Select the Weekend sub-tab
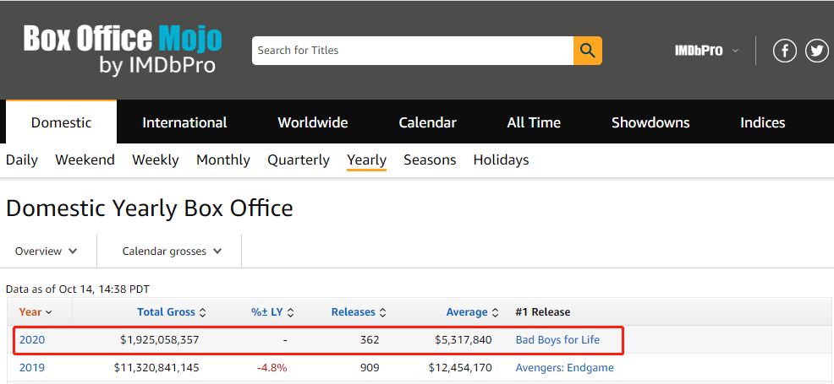Screen dimensions: 834x384 [85, 160]
